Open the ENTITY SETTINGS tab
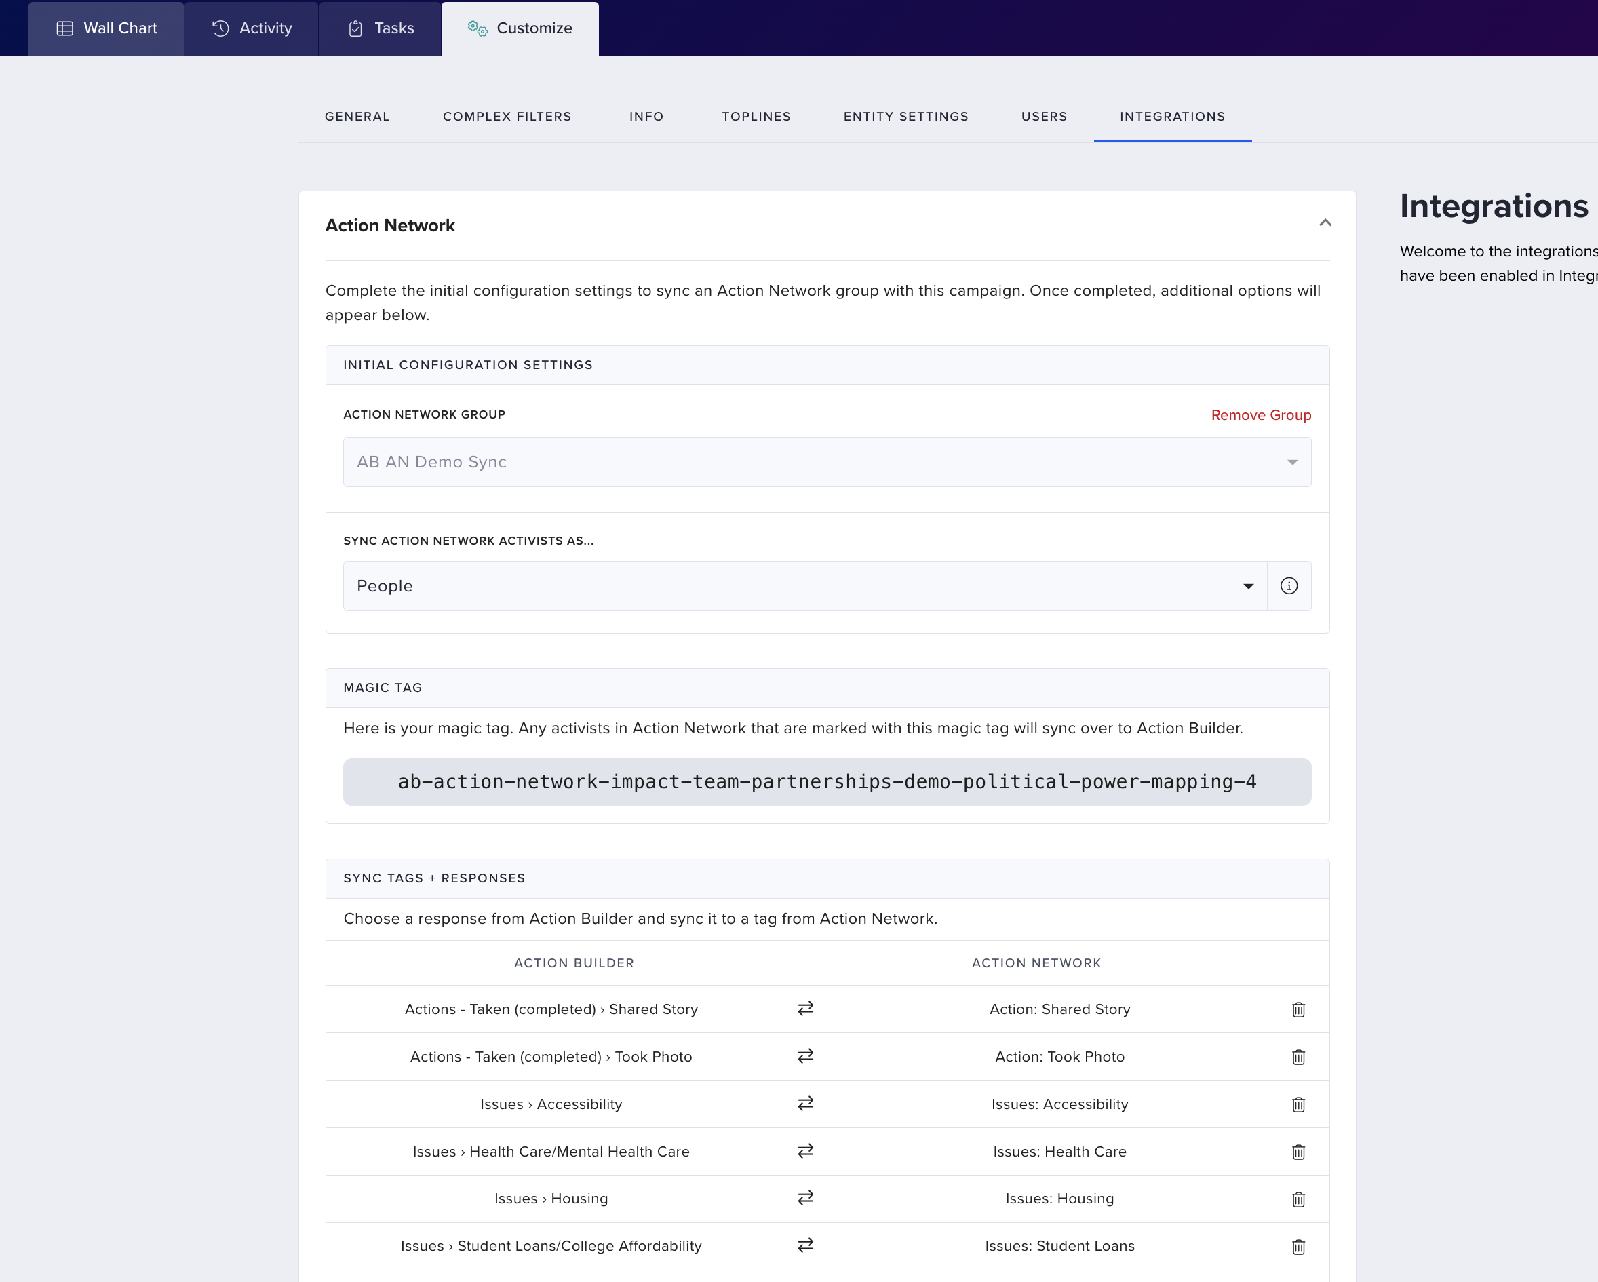Viewport: 1598px width, 1282px height. [905, 117]
